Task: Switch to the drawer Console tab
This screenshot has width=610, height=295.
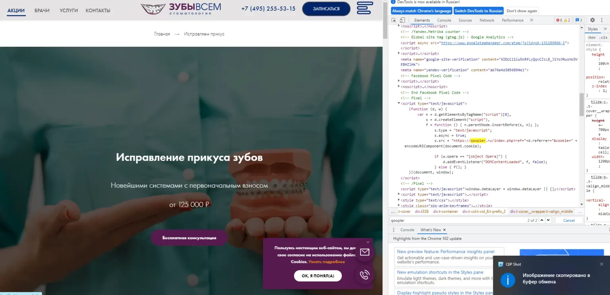Action: pos(407,230)
